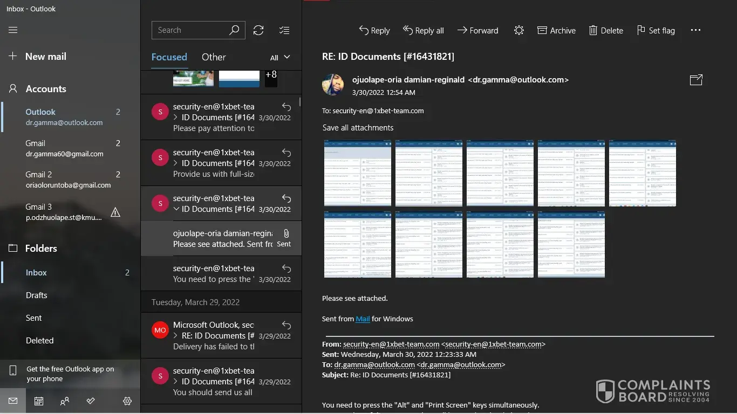This screenshot has height=414, width=737.
Task: Switch to the Other tab
Action: [x=214, y=57]
